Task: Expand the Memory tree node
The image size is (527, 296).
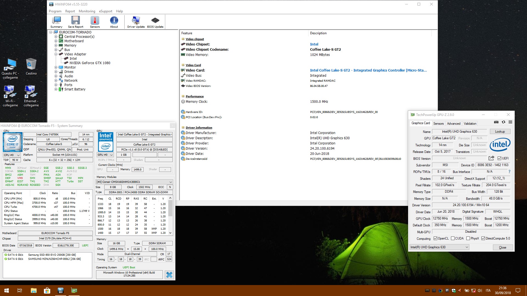Action: (56, 45)
